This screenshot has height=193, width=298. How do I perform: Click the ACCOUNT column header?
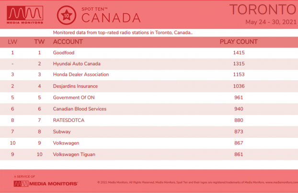pos(68,42)
